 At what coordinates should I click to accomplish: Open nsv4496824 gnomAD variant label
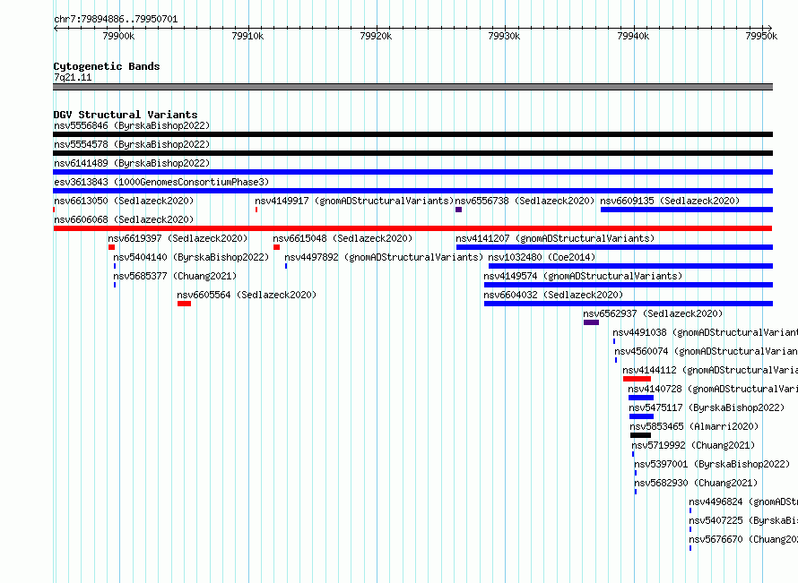click(743, 502)
